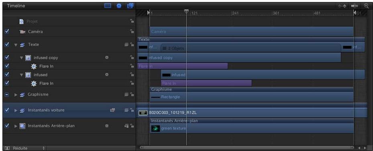Uncheck the infused layer activation checkbox
This screenshot has width=373, height=151.
(x=7, y=75)
